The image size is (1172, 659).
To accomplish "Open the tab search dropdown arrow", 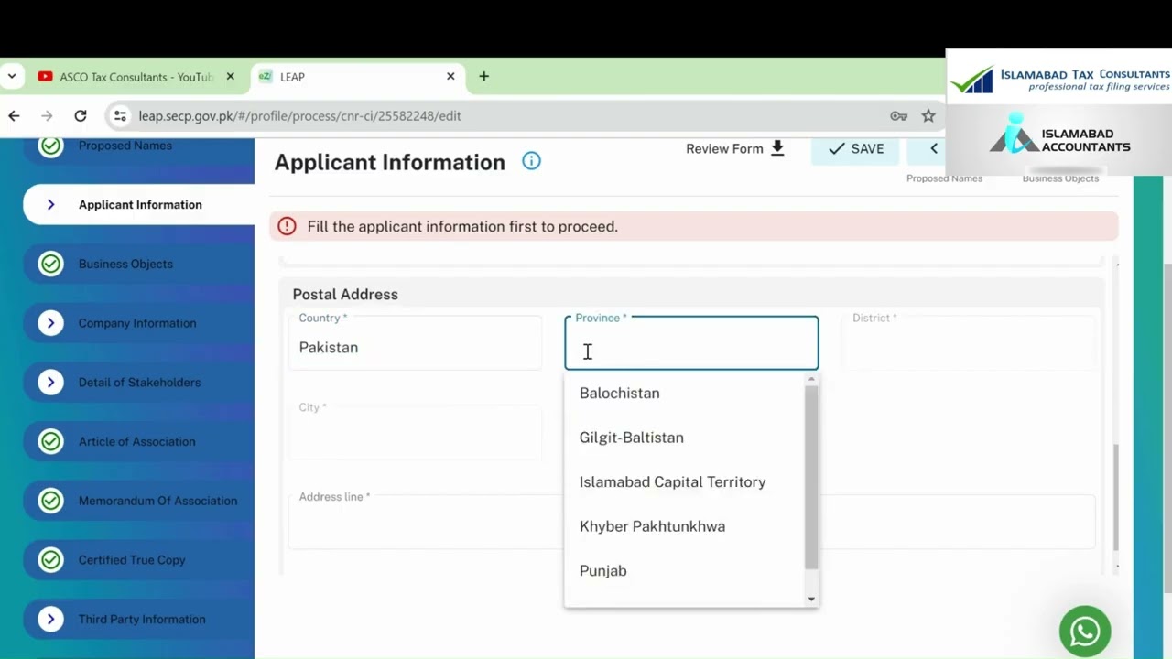I will click(11, 76).
